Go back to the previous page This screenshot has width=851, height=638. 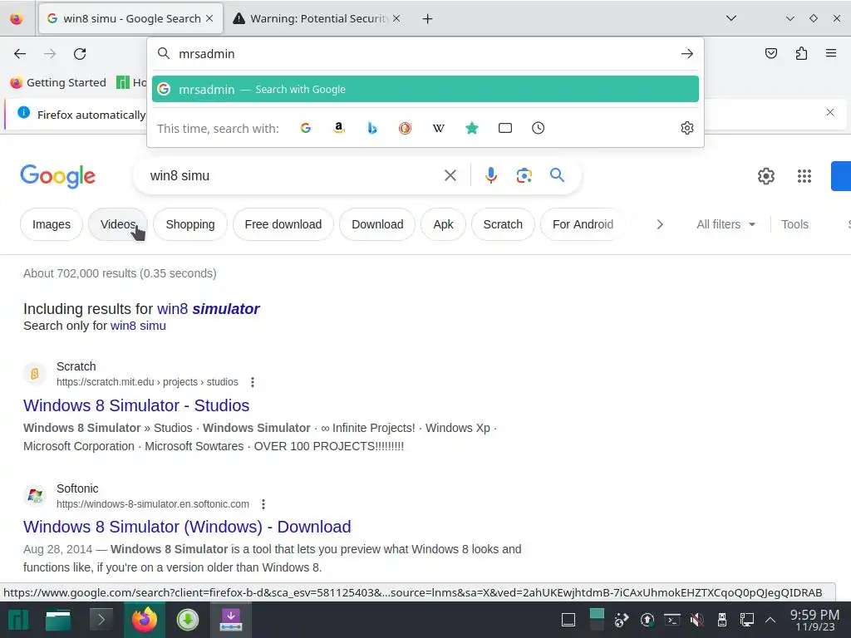(20, 54)
